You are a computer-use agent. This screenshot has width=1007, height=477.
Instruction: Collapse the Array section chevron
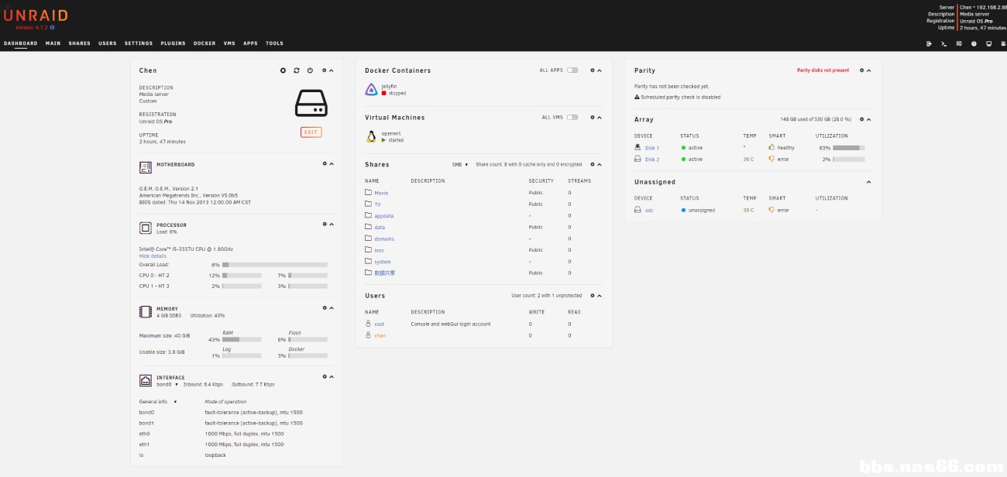(x=868, y=120)
